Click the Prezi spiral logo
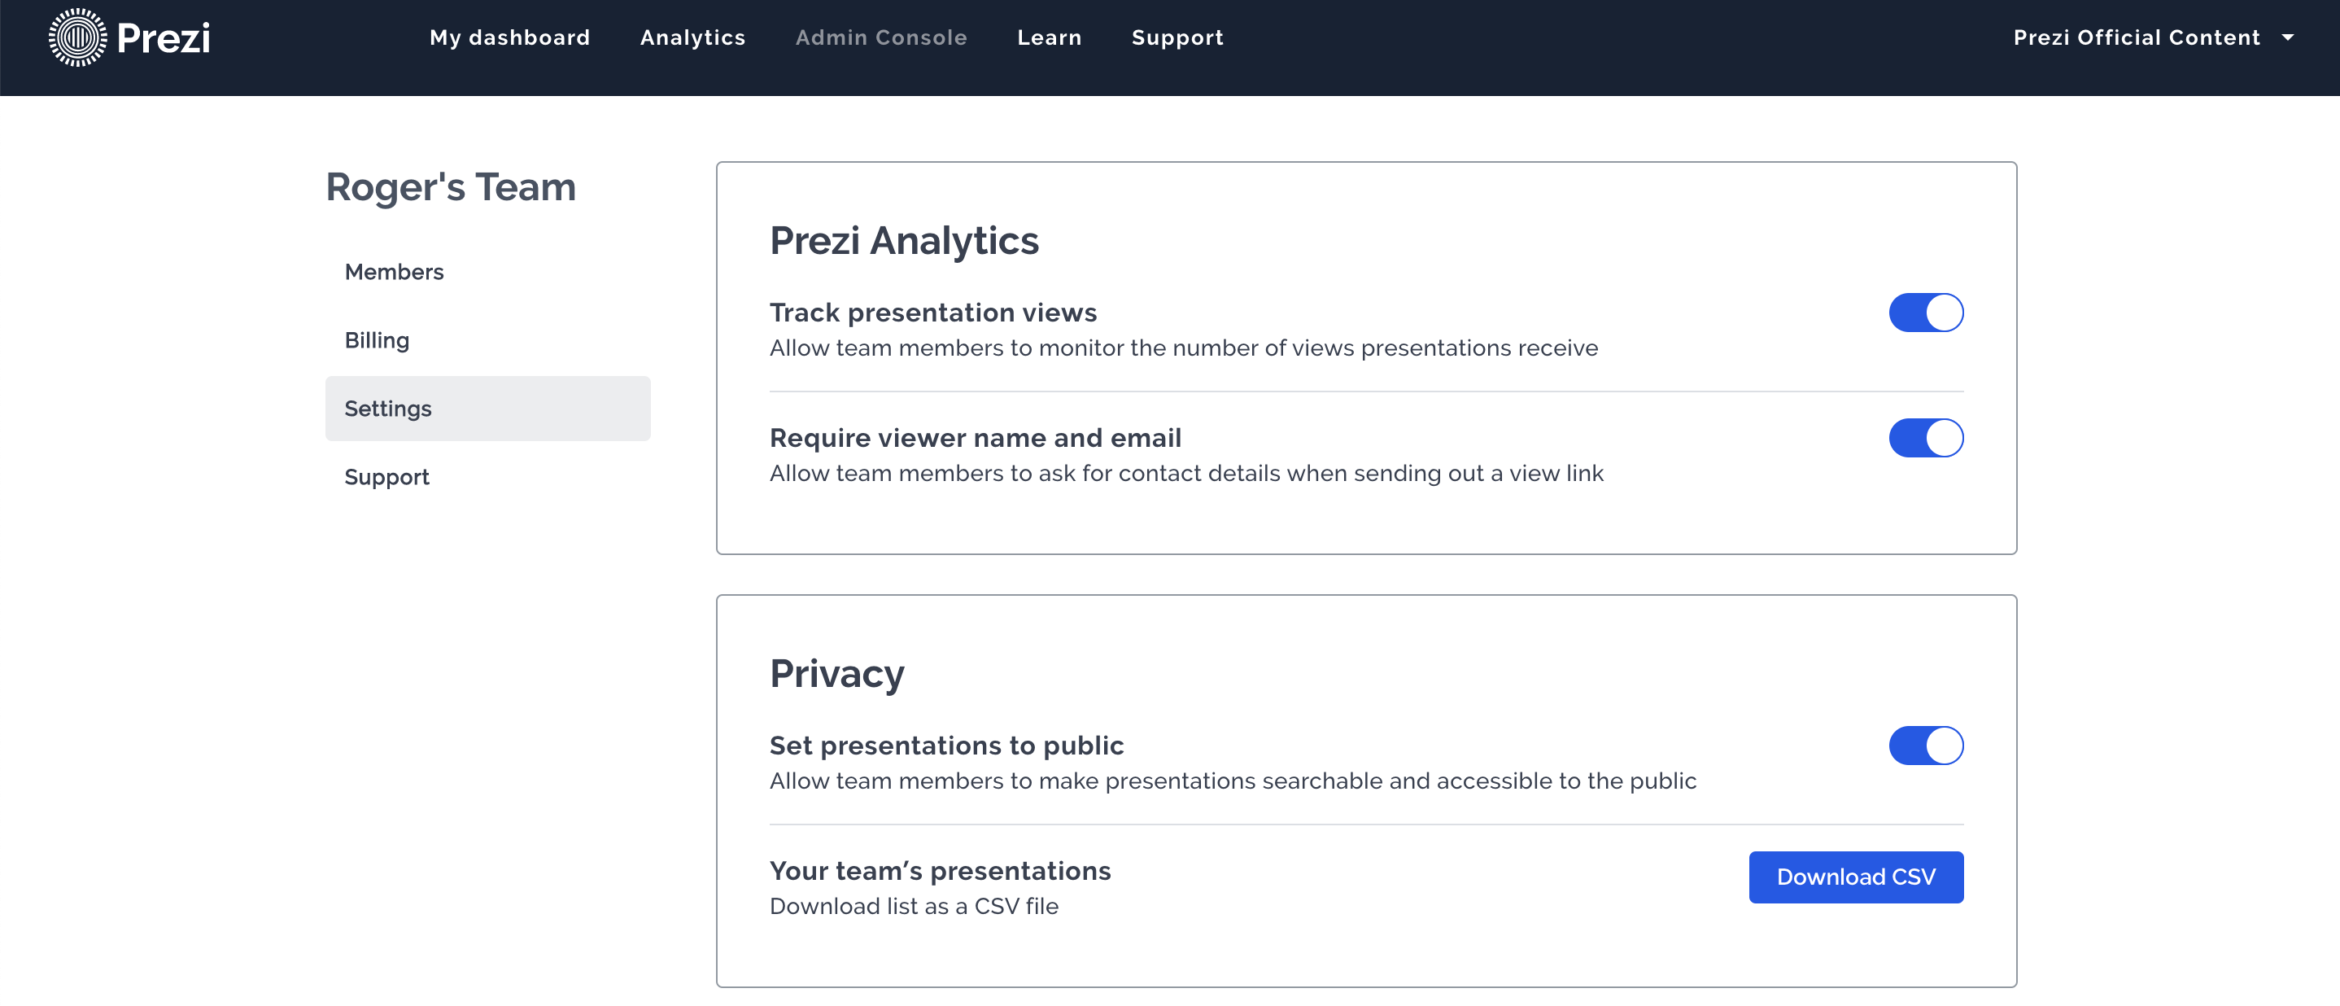Viewport: 2340px width, 1006px height. point(80,38)
